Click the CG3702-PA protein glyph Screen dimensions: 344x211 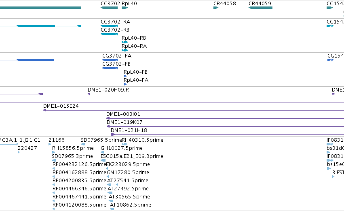(110, 60)
